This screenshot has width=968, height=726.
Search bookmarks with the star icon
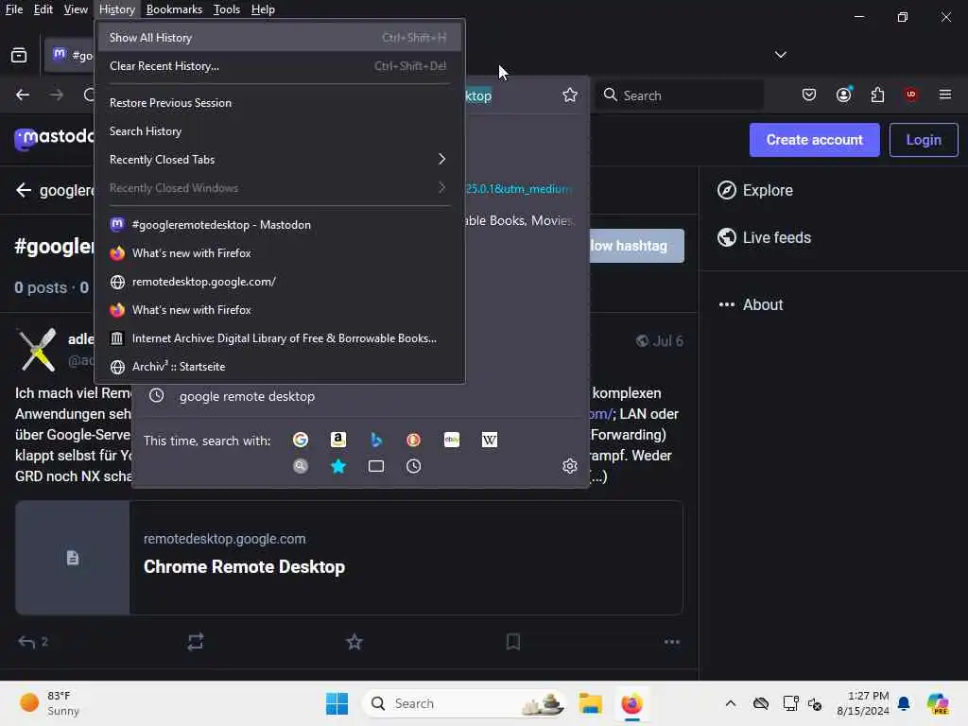pyautogui.click(x=338, y=466)
